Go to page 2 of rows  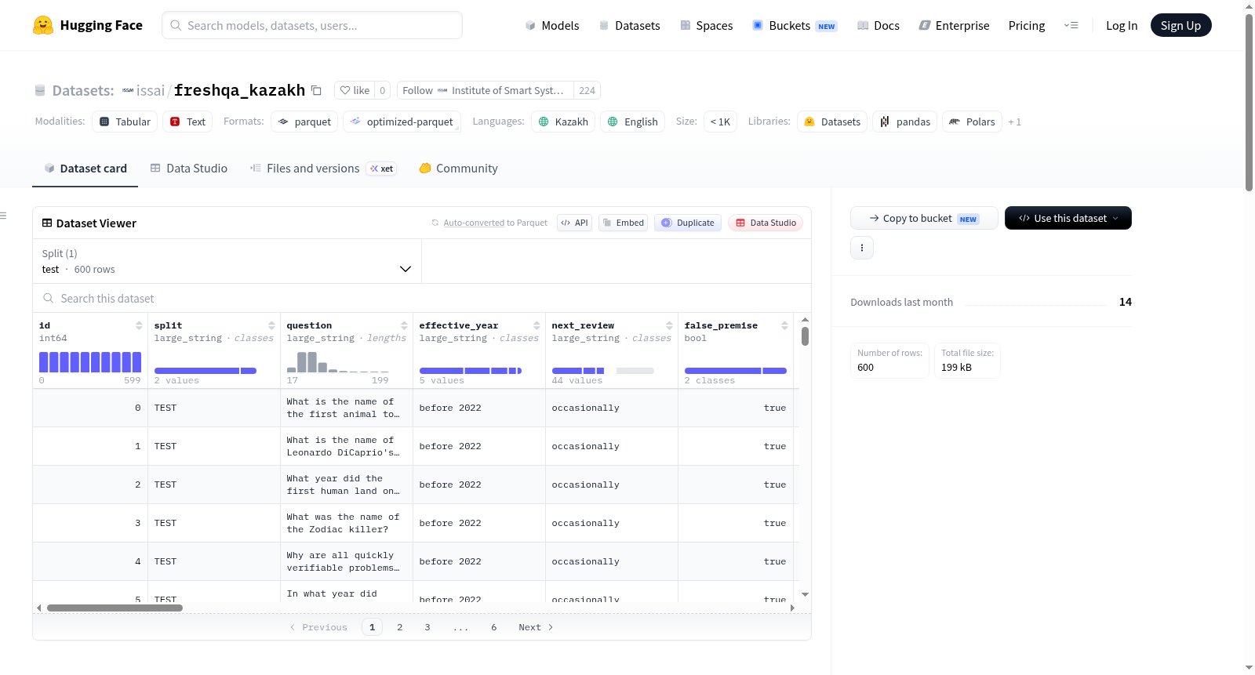click(x=400, y=627)
